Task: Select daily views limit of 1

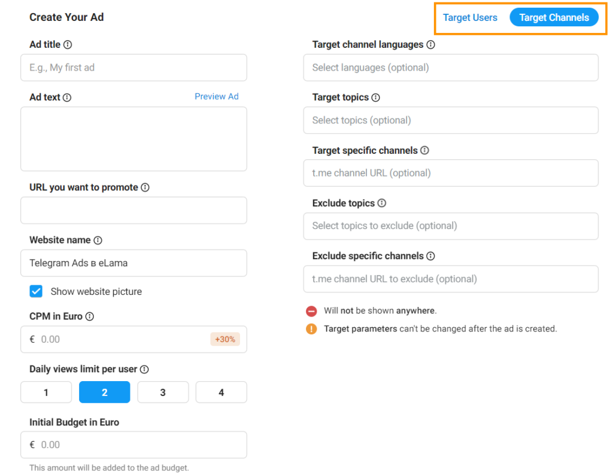Action: pyautogui.click(x=45, y=392)
